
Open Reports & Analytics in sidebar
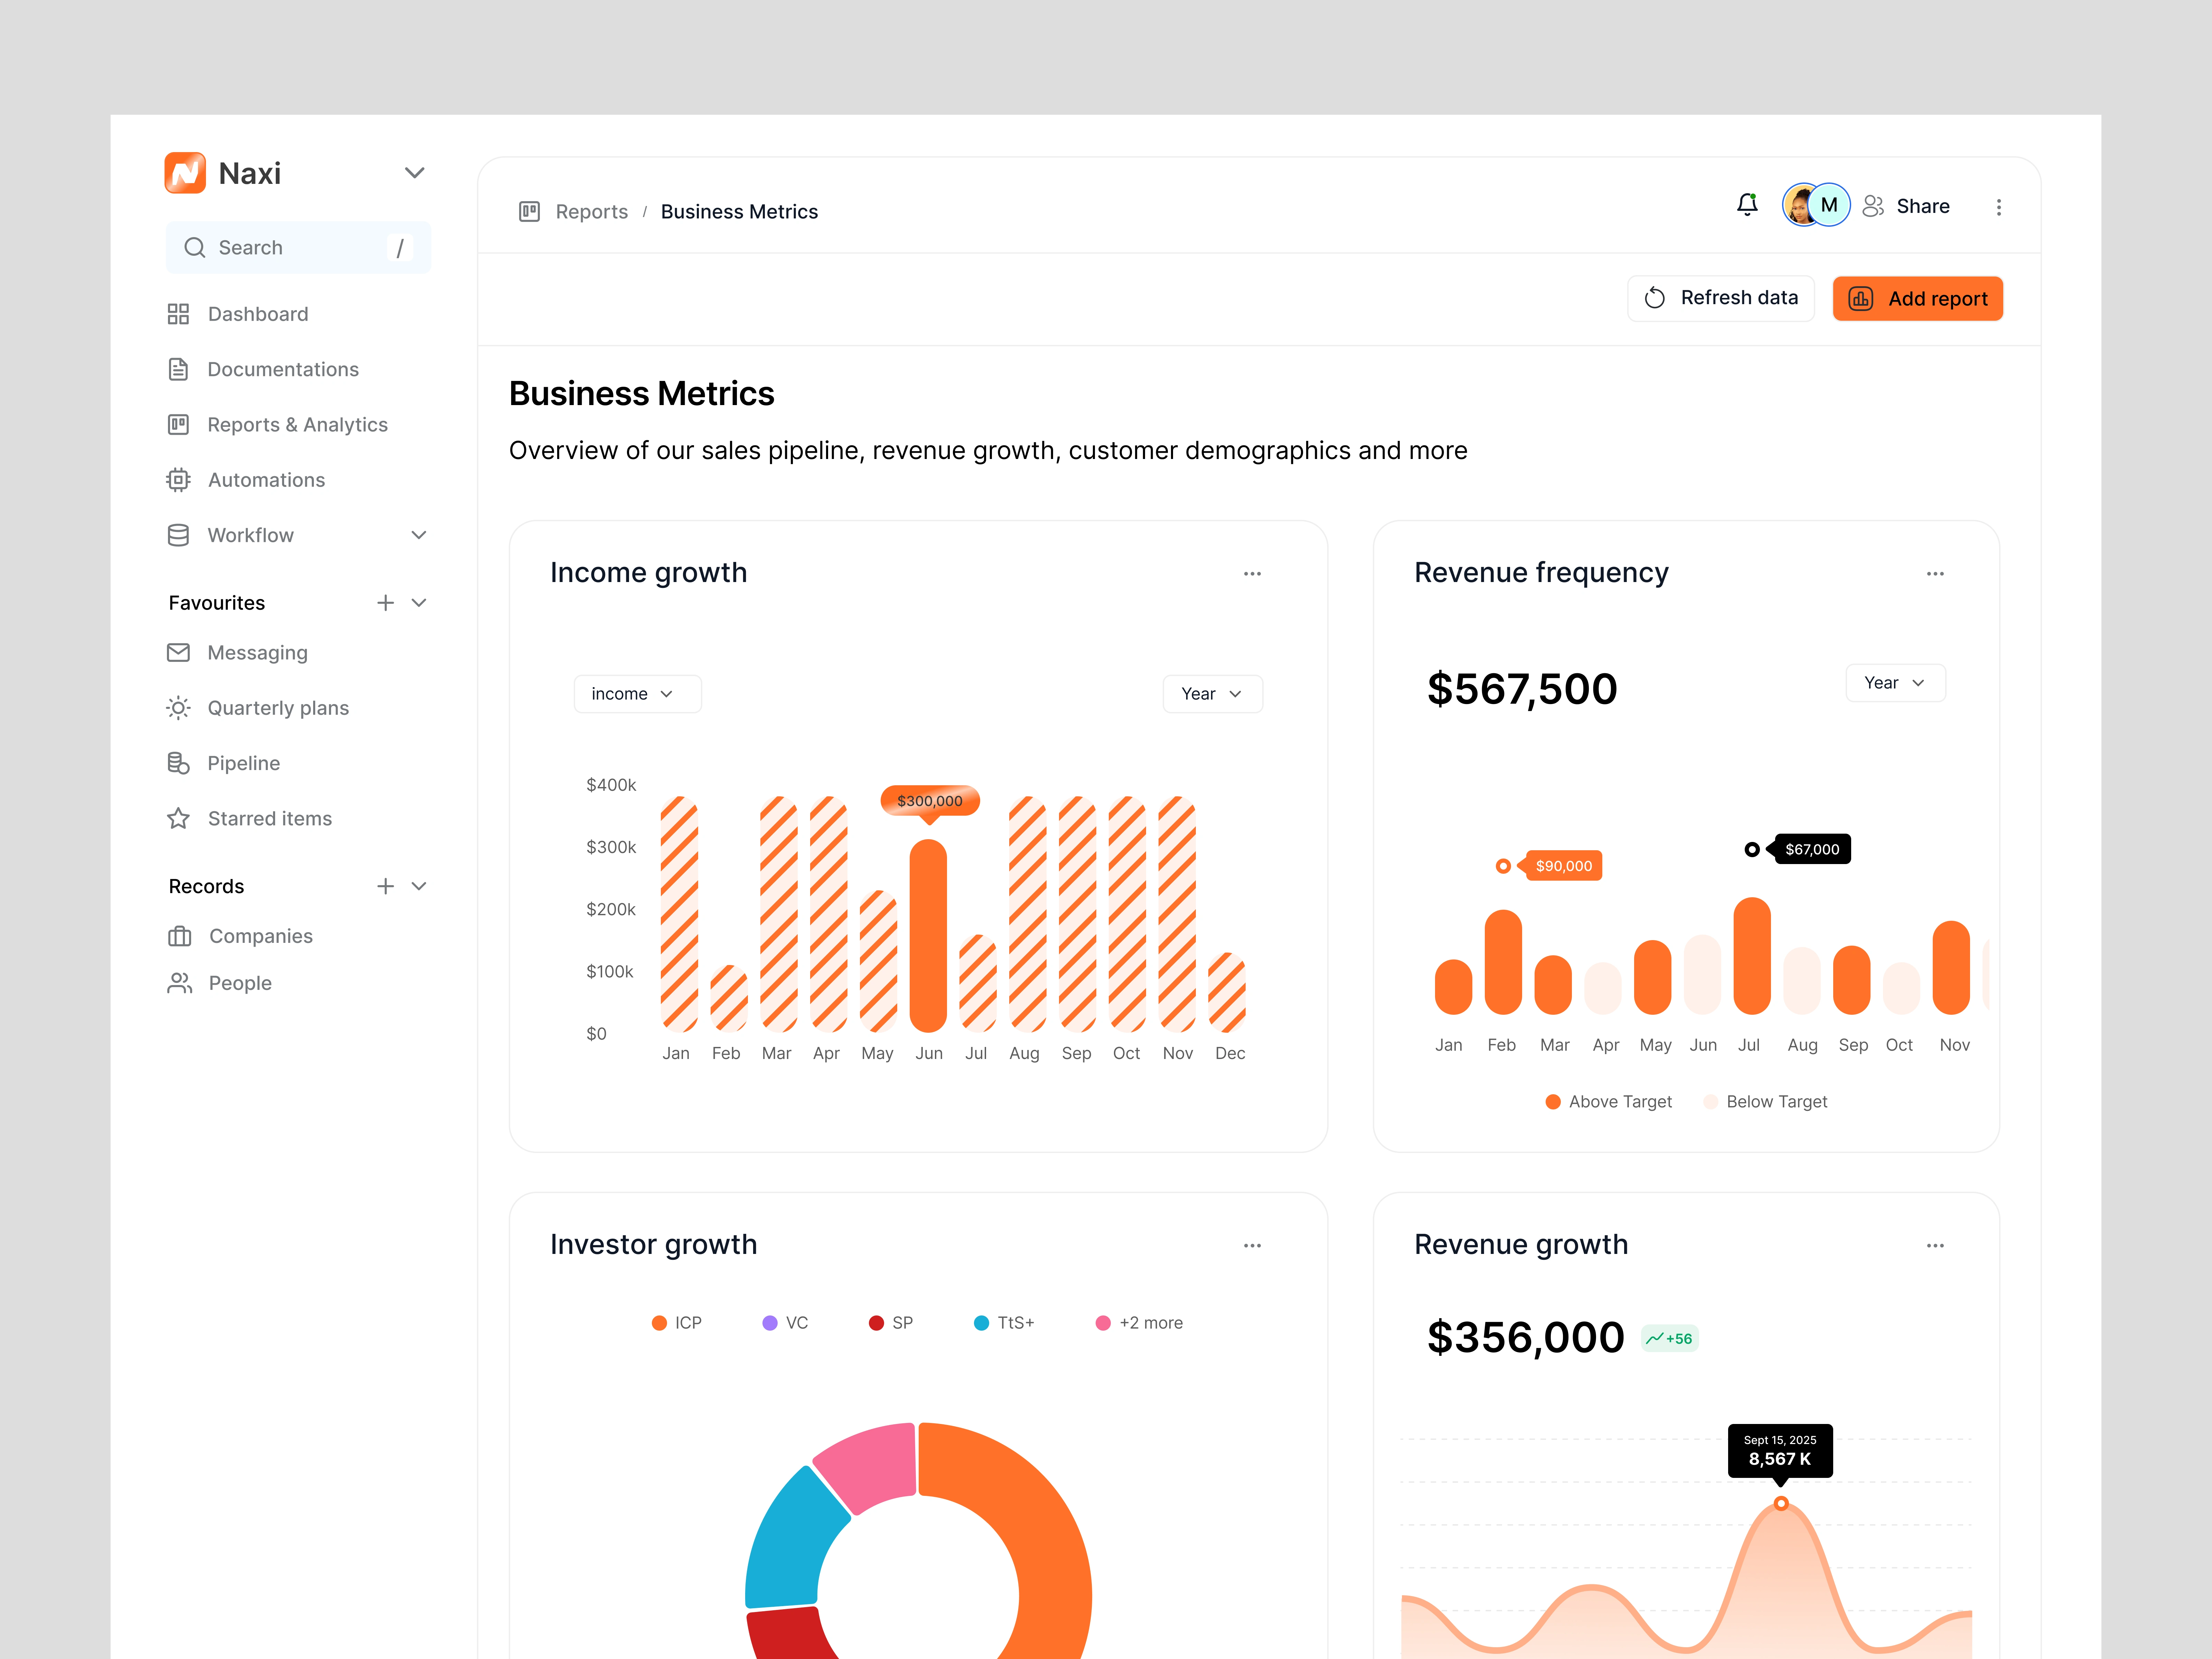pyautogui.click(x=297, y=425)
